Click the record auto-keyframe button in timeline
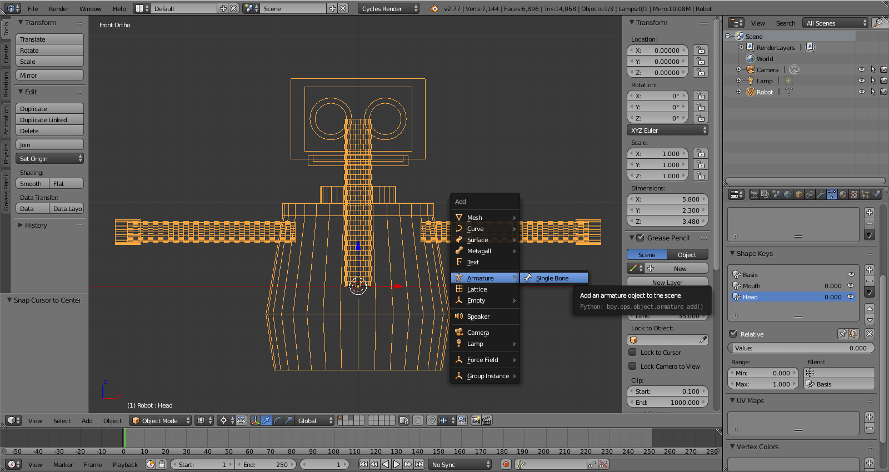This screenshot has width=889, height=472. pyautogui.click(x=506, y=464)
